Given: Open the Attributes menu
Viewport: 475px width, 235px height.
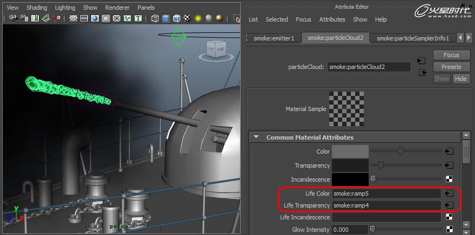Looking at the screenshot, I should click(x=332, y=19).
